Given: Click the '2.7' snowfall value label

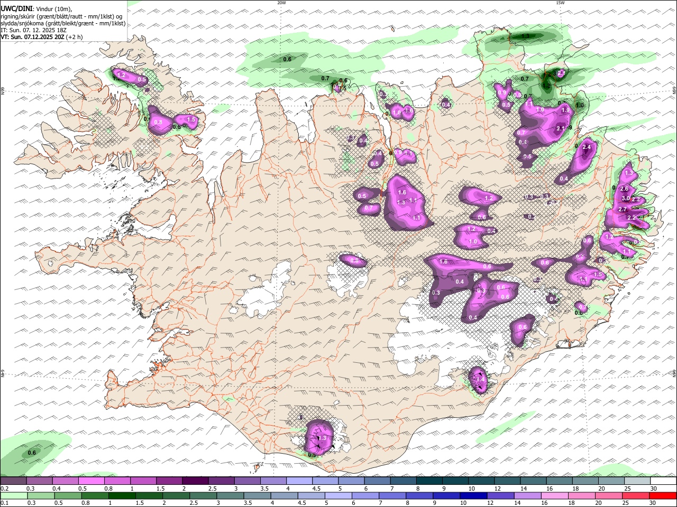Looking at the screenshot, I should click(623, 210).
